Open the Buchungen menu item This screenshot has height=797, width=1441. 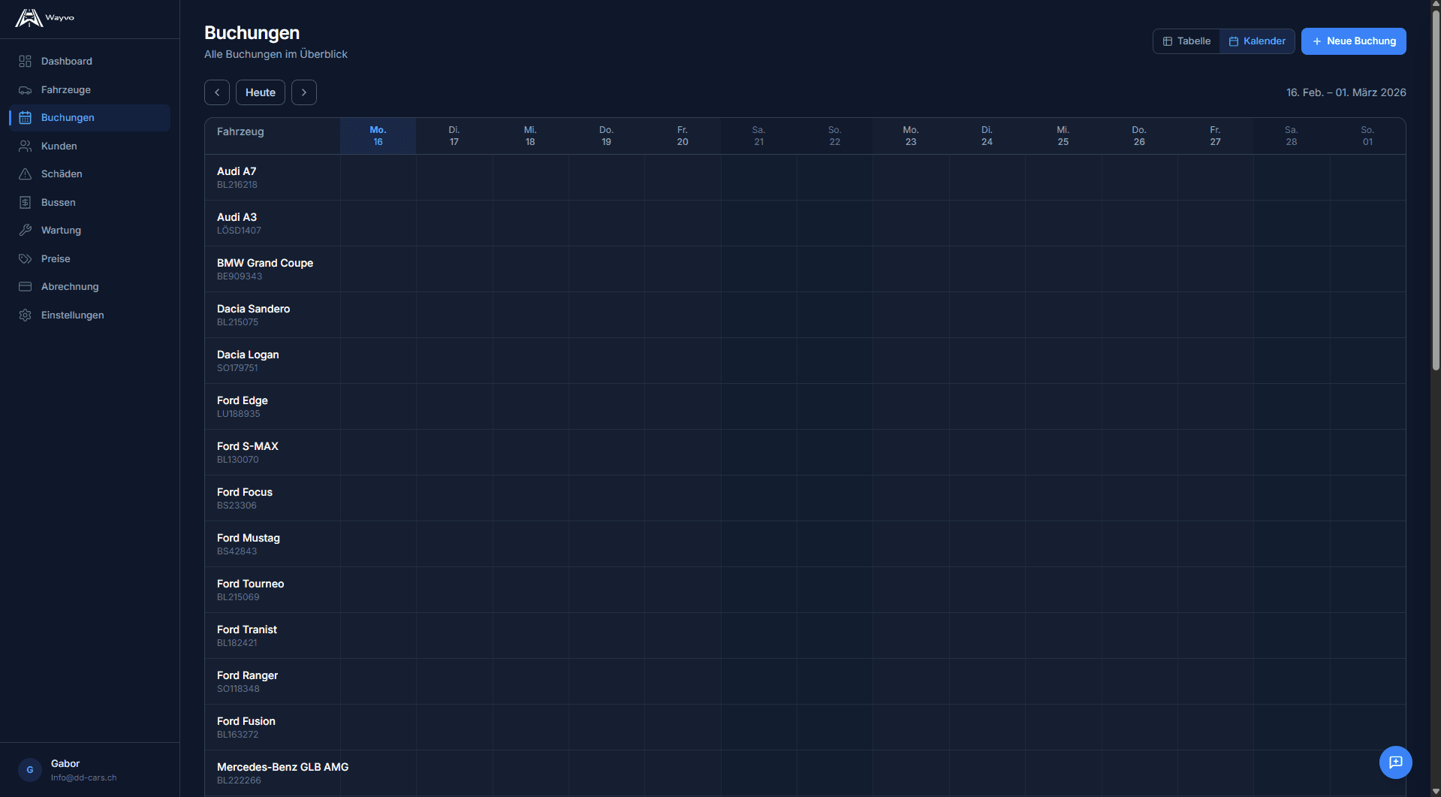click(x=68, y=118)
